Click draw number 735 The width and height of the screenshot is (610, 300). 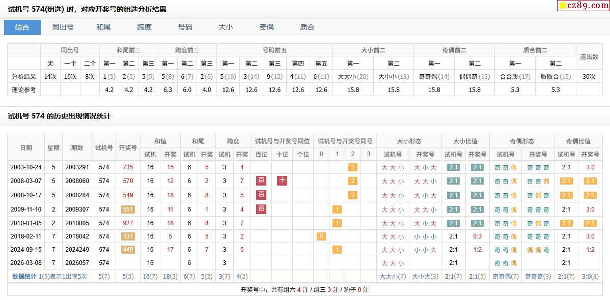(128, 167)
